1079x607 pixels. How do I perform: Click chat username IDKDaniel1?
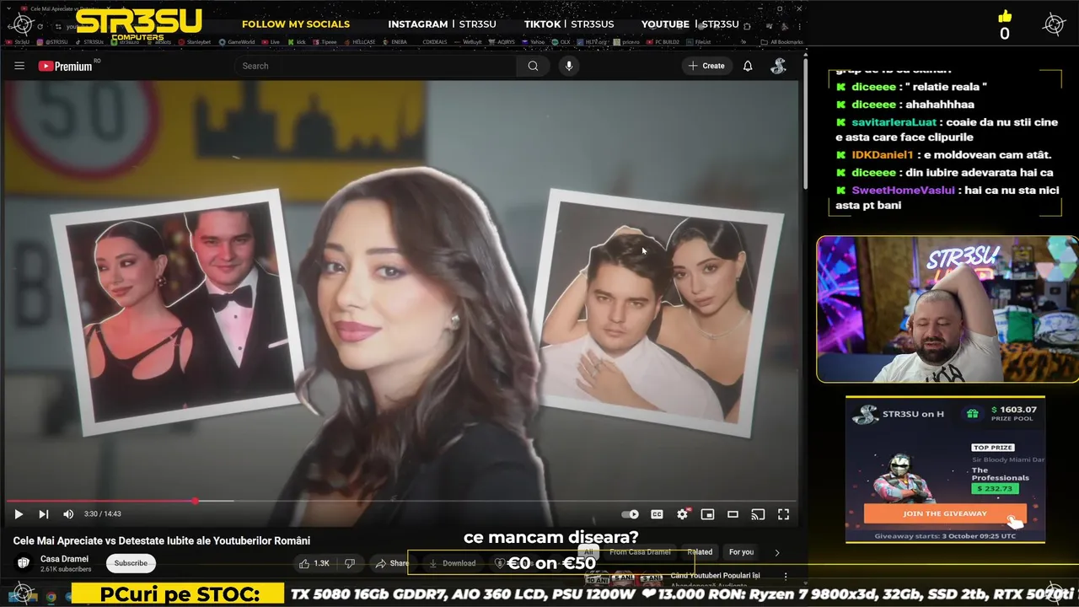pyautogui.click(x=883, y=155)
